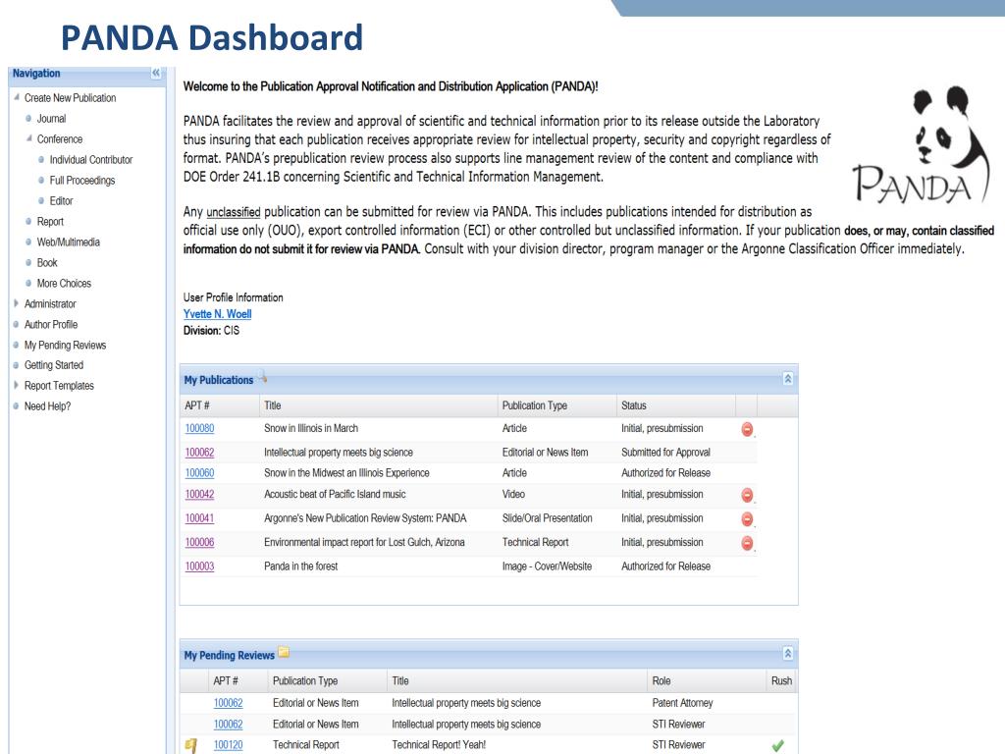Open pending review link 100120

tap(228, 744)
